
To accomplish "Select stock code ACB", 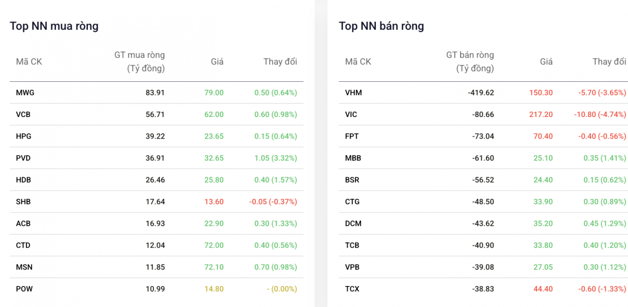I will pyautogui.click(x=23, y=223).
